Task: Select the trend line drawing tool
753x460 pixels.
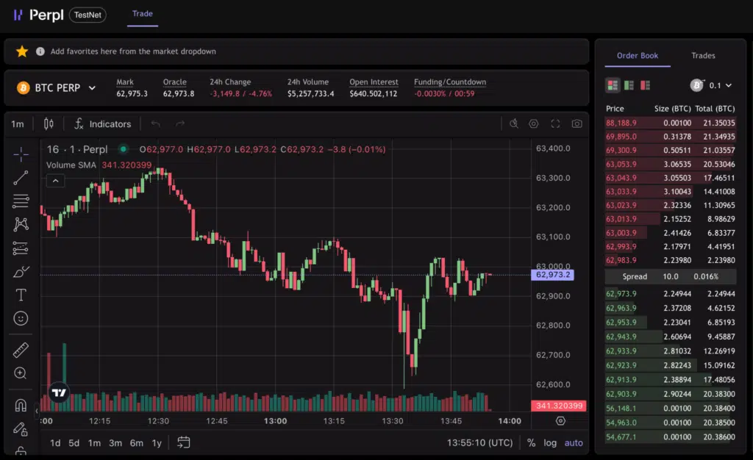Action: pyautogui.click(x=20, y=178)
